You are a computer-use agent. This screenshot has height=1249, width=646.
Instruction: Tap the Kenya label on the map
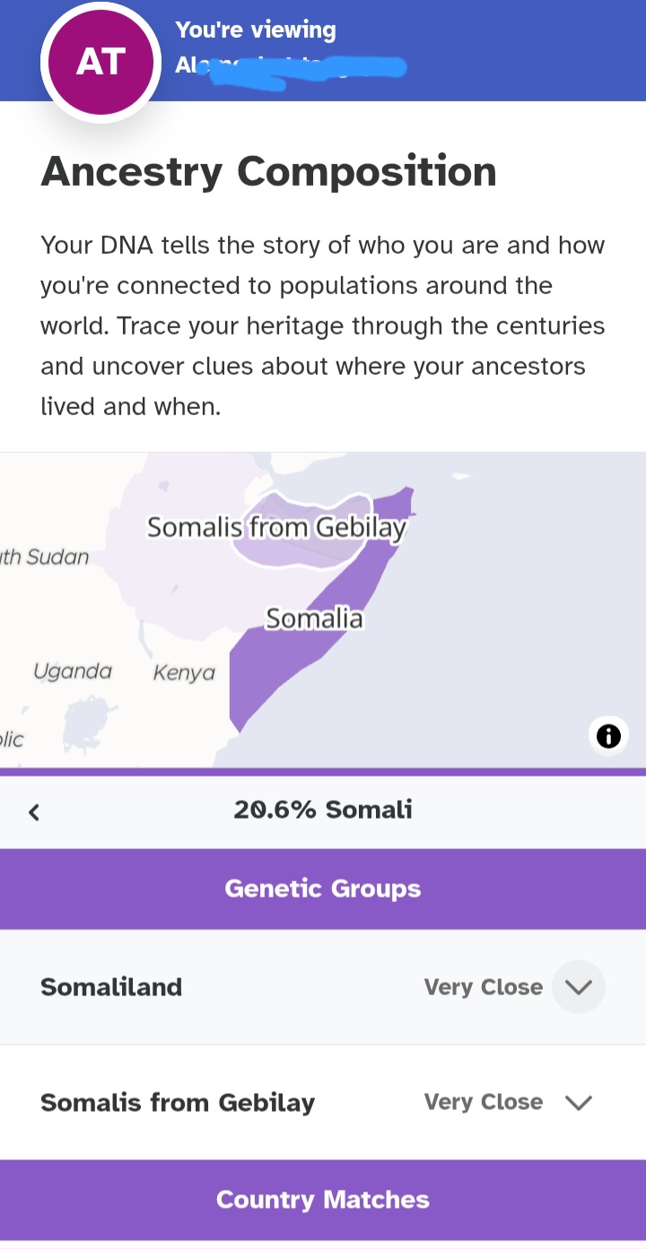pyautogui.click(x=184, y=672)
